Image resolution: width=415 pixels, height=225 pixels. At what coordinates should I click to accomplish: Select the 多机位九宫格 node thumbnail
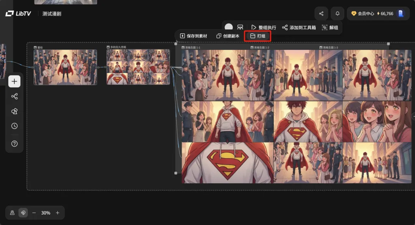coord(138,67)
